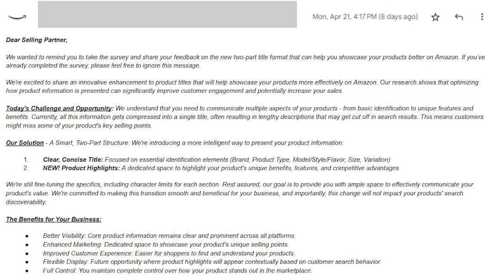Viewport: 497px width, 279px height.
Task: Select the 'Today's Challenge and Opportunity' heading
Action: tap(60, 108)
